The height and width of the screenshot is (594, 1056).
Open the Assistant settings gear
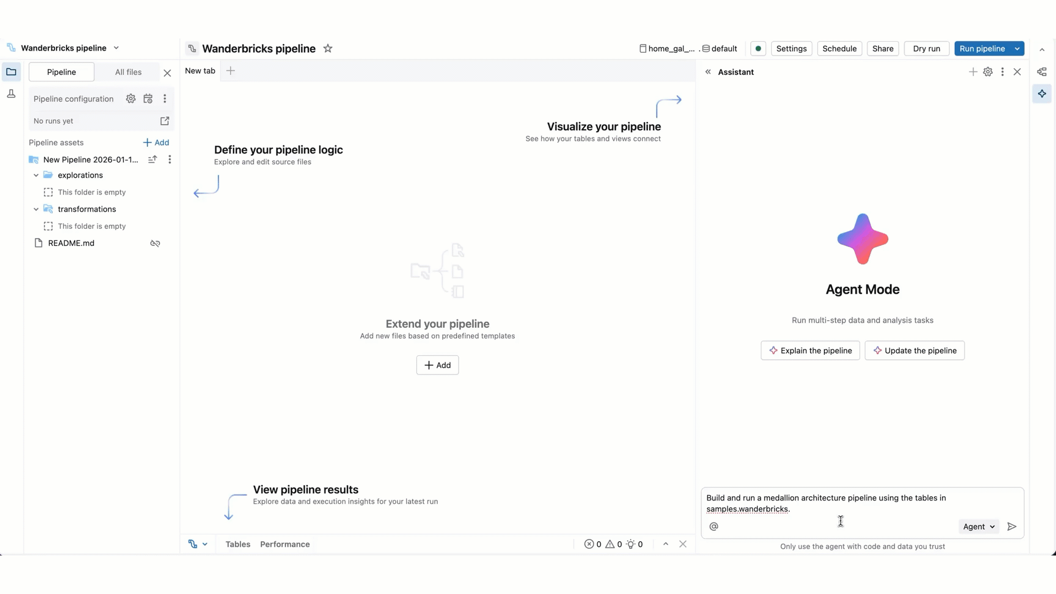pos(988,71)
